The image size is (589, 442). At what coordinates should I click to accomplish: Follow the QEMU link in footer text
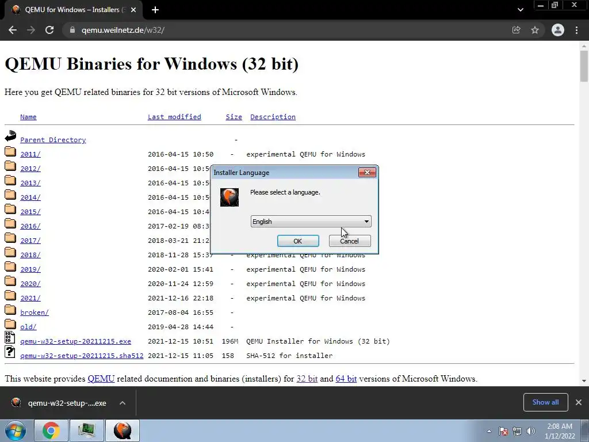click(x=101, y=379)
